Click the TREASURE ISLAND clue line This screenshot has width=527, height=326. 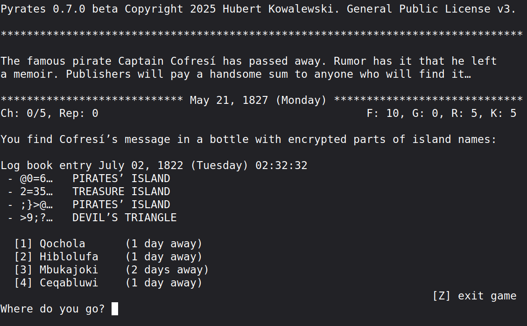point(121,191)
